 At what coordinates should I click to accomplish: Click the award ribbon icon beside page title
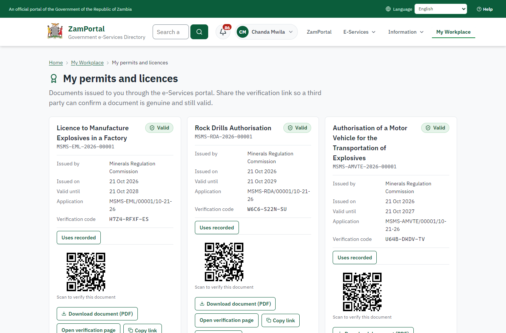pos(54,78)
